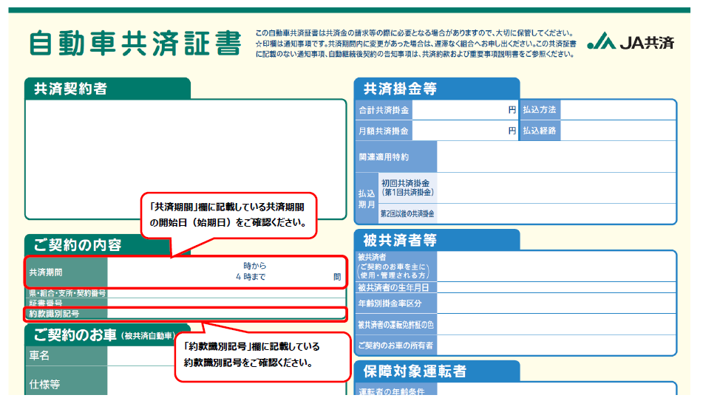Click the 被共済者 label cell
This screenshot has width=703, height=412.
[x=396, y=266]
